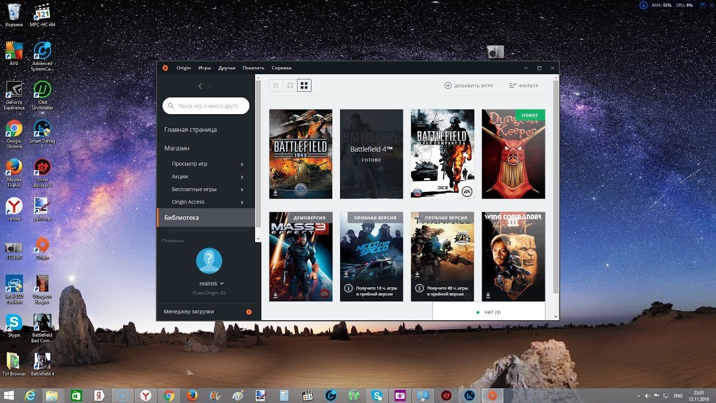Click the Windows Start button

click(x=8, y=395)
